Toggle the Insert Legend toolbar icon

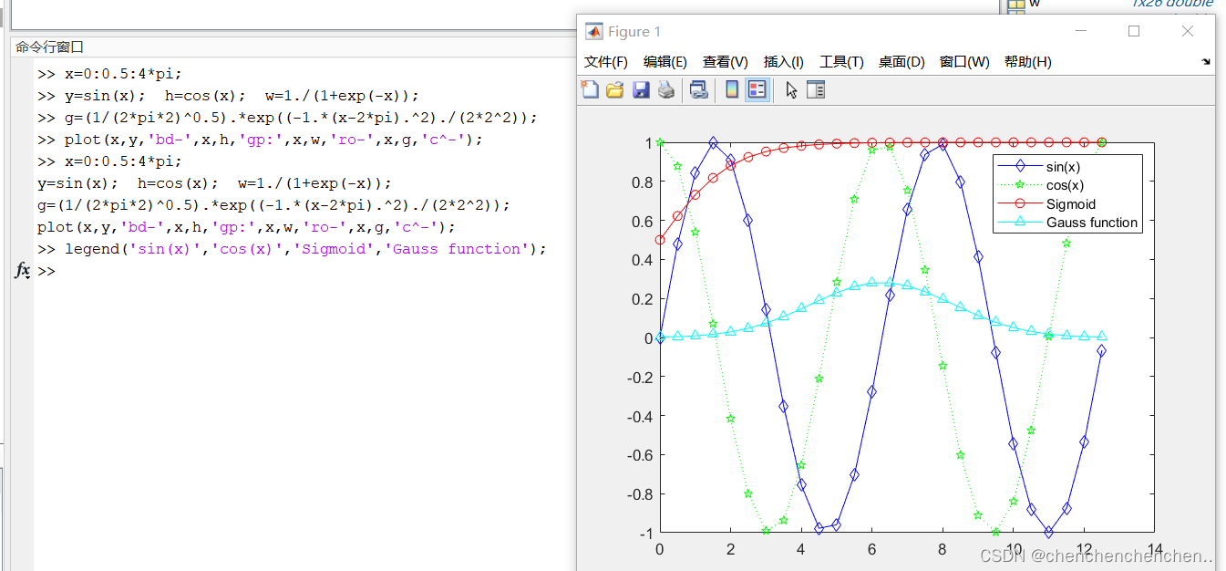[x=757, y=89]
